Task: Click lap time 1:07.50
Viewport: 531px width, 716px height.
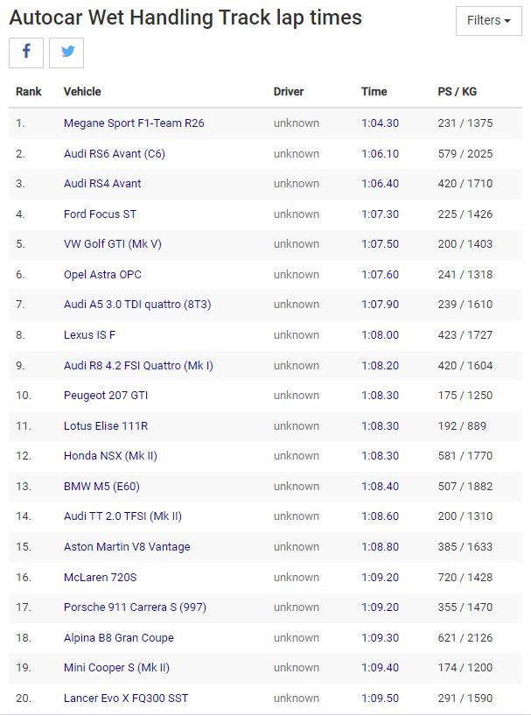Action: [380, 244]
